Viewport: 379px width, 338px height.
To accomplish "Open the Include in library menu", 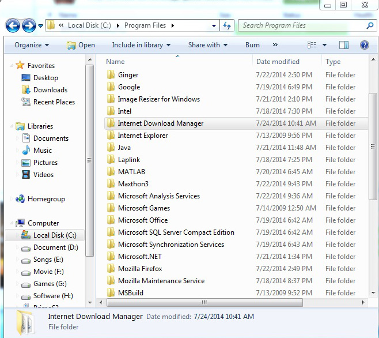I will [141, 45].
